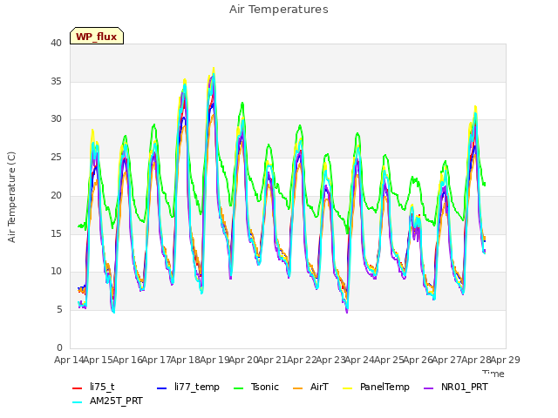Toggle the li75_t legend entry
Image resolution: width=558 pixels, height=418 pixels.
coord(93,387)
